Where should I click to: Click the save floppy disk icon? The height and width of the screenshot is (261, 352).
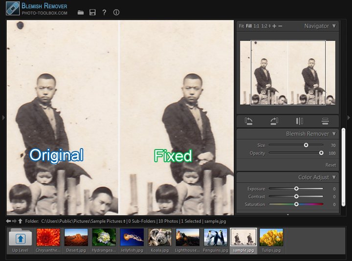92,12
